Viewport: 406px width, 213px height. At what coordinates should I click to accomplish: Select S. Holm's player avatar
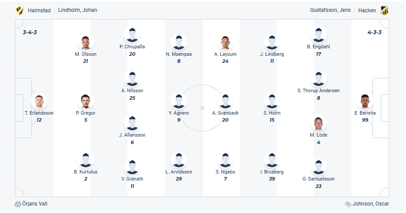pyautogui.click(x=272, y=101)
